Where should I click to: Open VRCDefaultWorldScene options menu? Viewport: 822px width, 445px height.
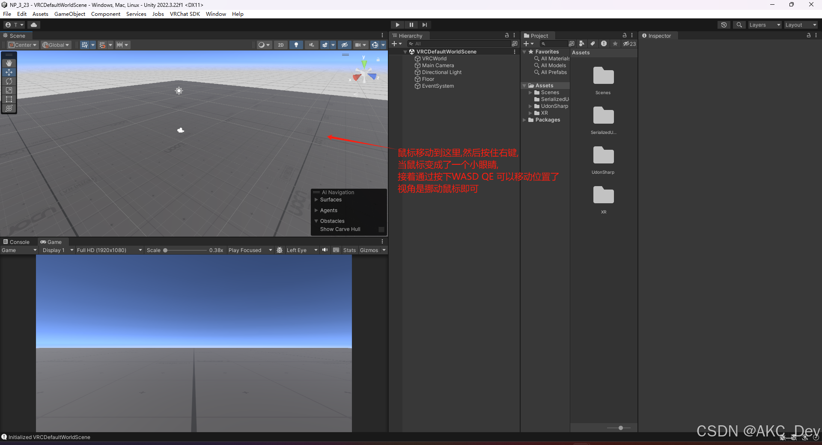(x=514, y=52)
